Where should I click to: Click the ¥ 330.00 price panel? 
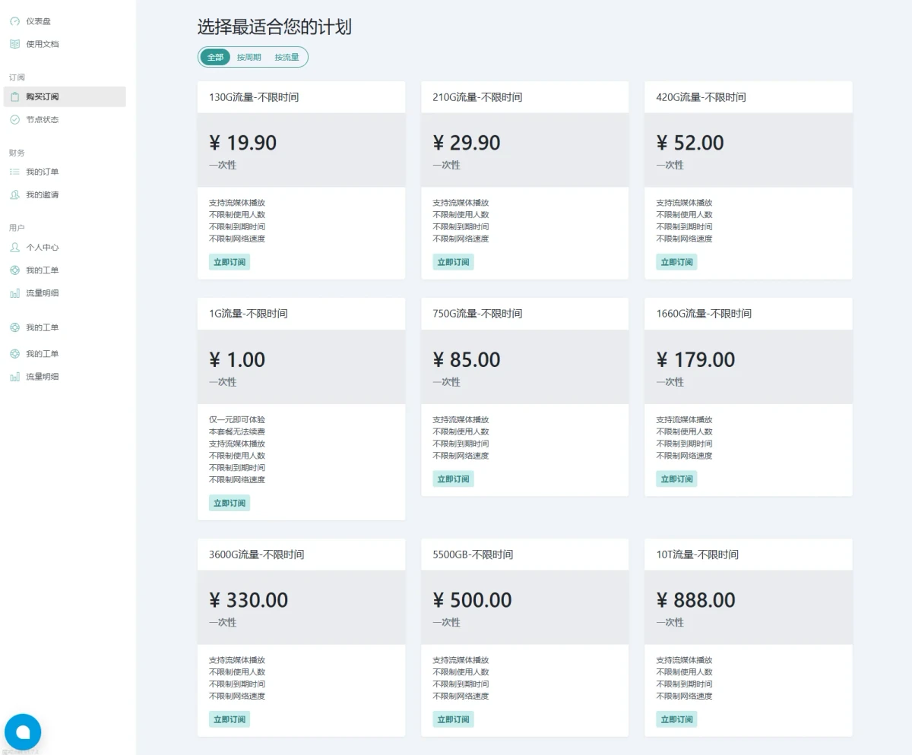(x=301, y=608)
